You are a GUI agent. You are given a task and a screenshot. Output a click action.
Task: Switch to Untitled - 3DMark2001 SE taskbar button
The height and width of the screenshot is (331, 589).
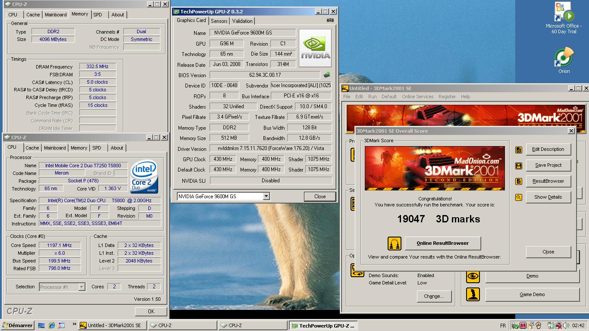coord(113,326)
